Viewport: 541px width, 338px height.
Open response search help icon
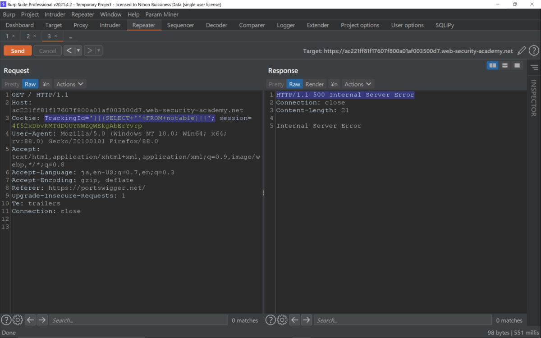click(x=270, y=320)
